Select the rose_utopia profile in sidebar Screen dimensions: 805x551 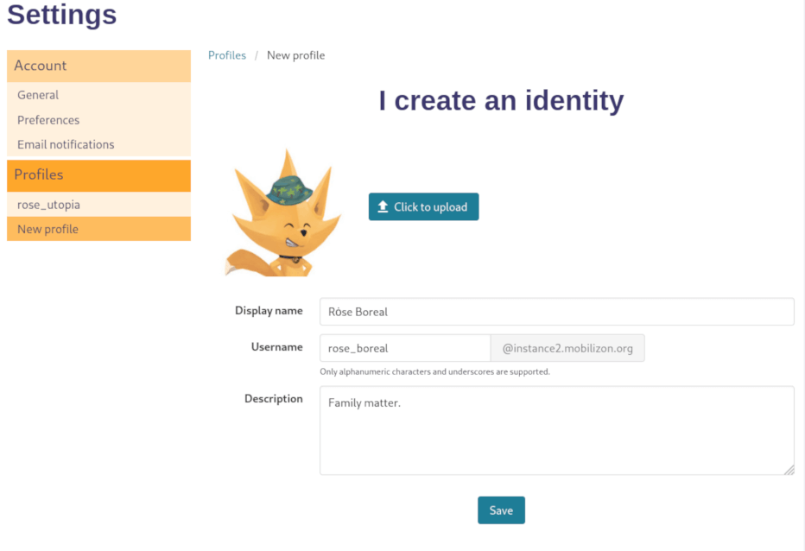pos(48,205)
